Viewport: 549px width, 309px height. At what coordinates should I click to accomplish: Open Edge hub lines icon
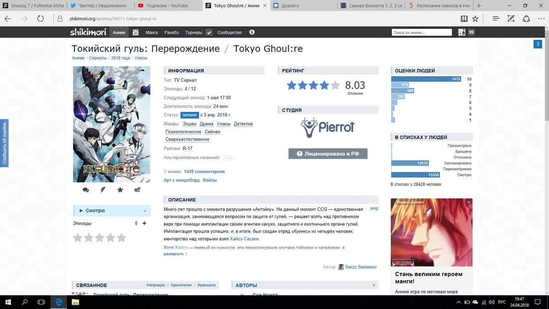click(496, 19)
